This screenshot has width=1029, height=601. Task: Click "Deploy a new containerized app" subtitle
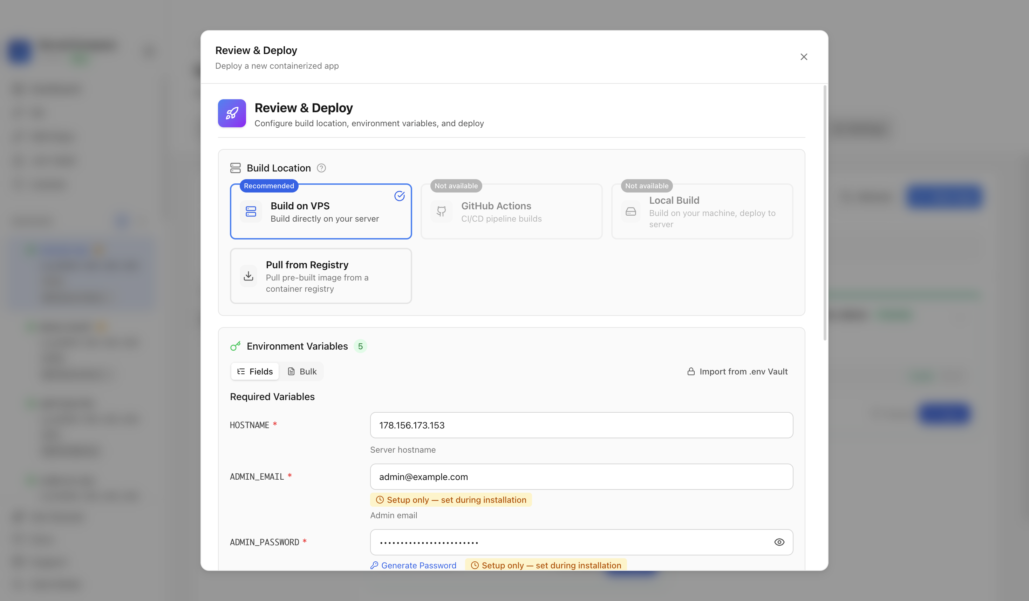coord(277,66)
